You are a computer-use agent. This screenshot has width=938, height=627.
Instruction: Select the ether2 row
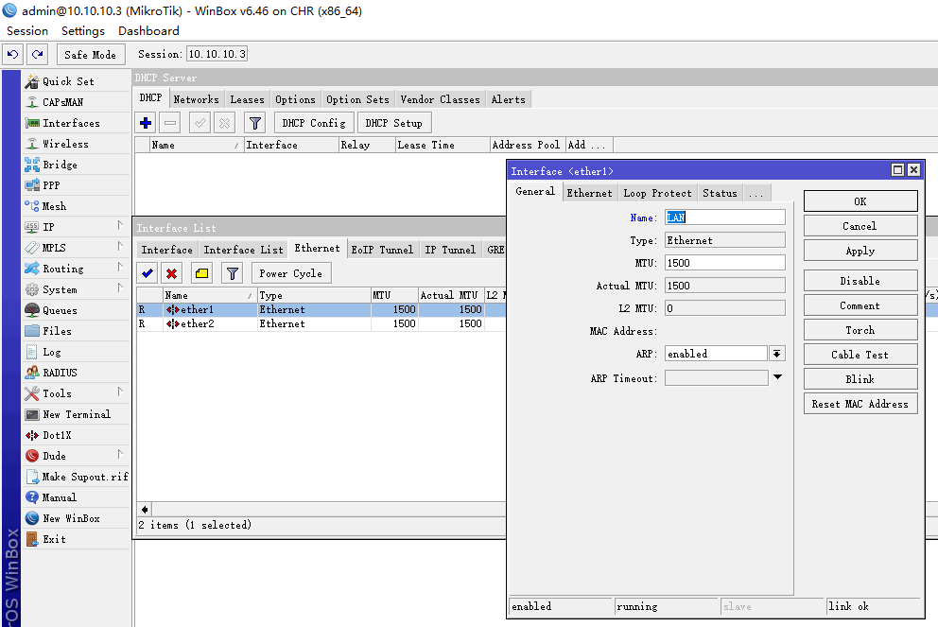[x=321, y=323]
